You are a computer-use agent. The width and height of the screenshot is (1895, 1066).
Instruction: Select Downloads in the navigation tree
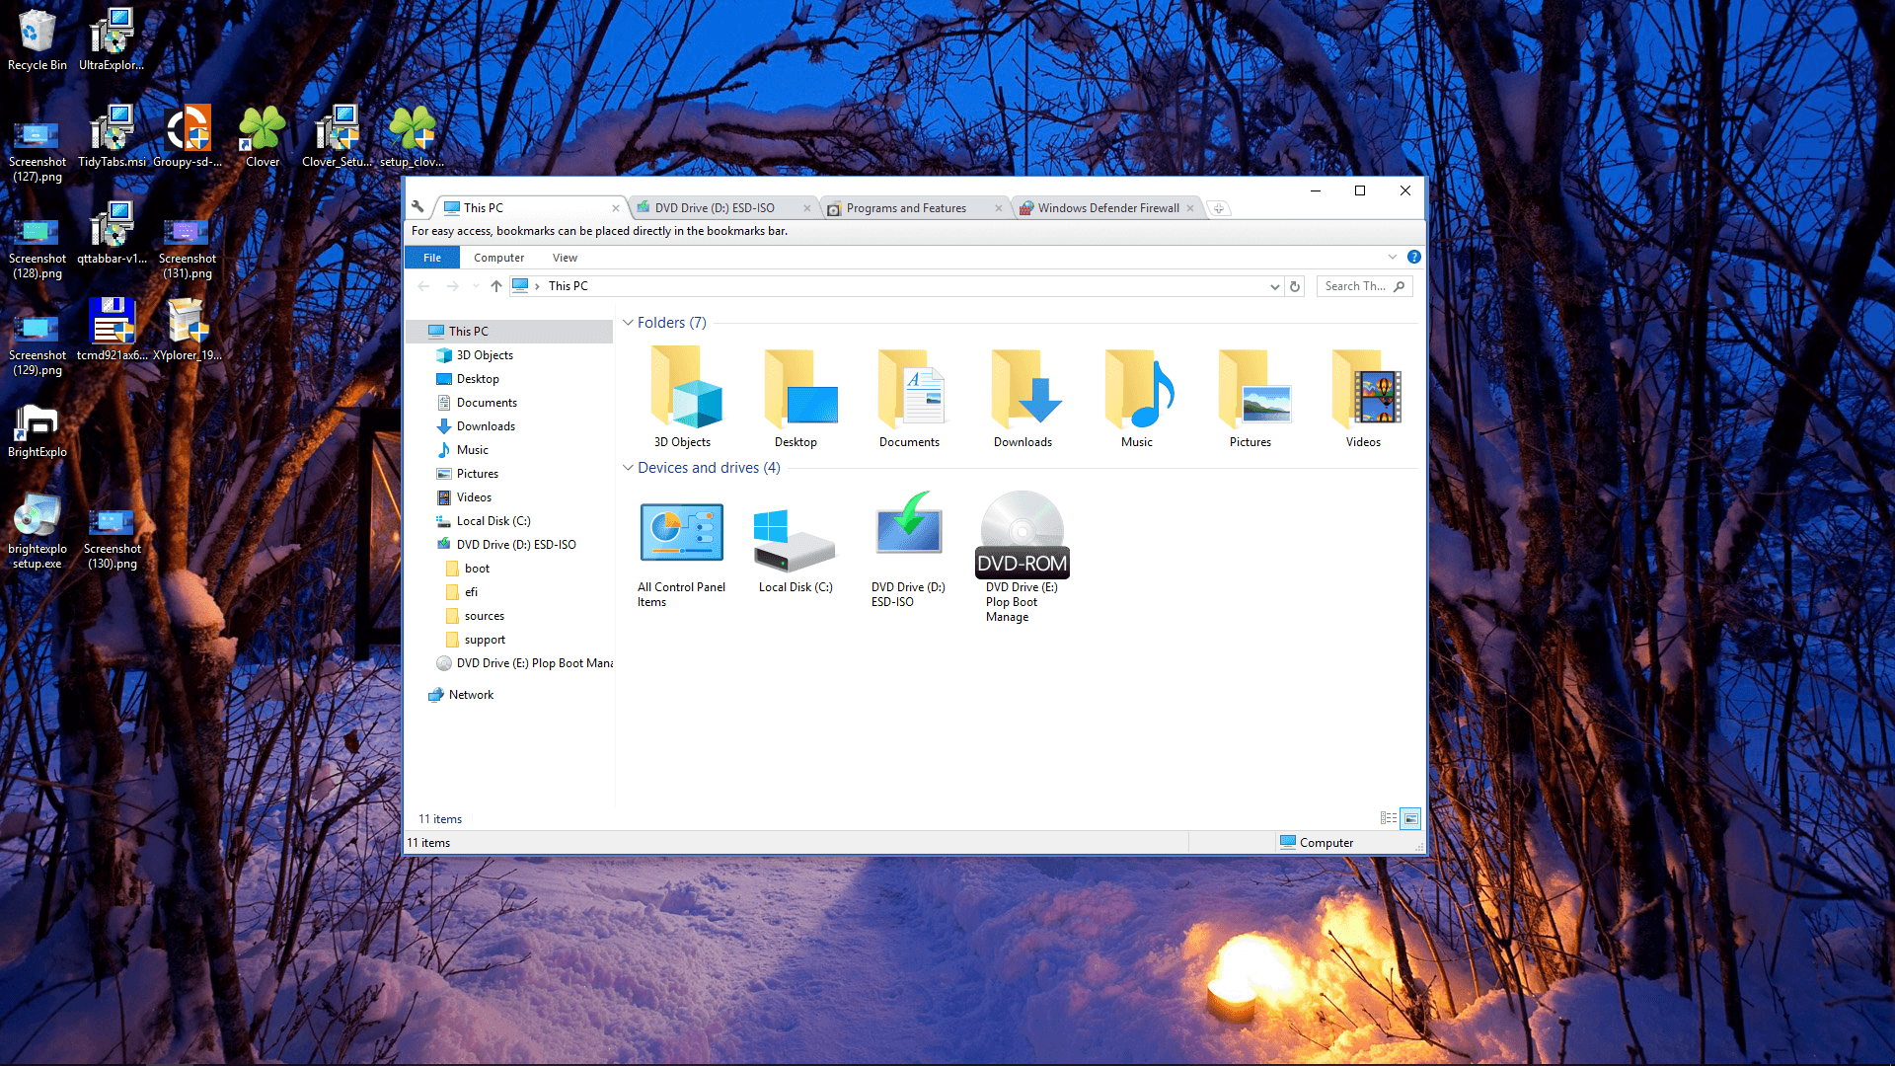(485, 426)
